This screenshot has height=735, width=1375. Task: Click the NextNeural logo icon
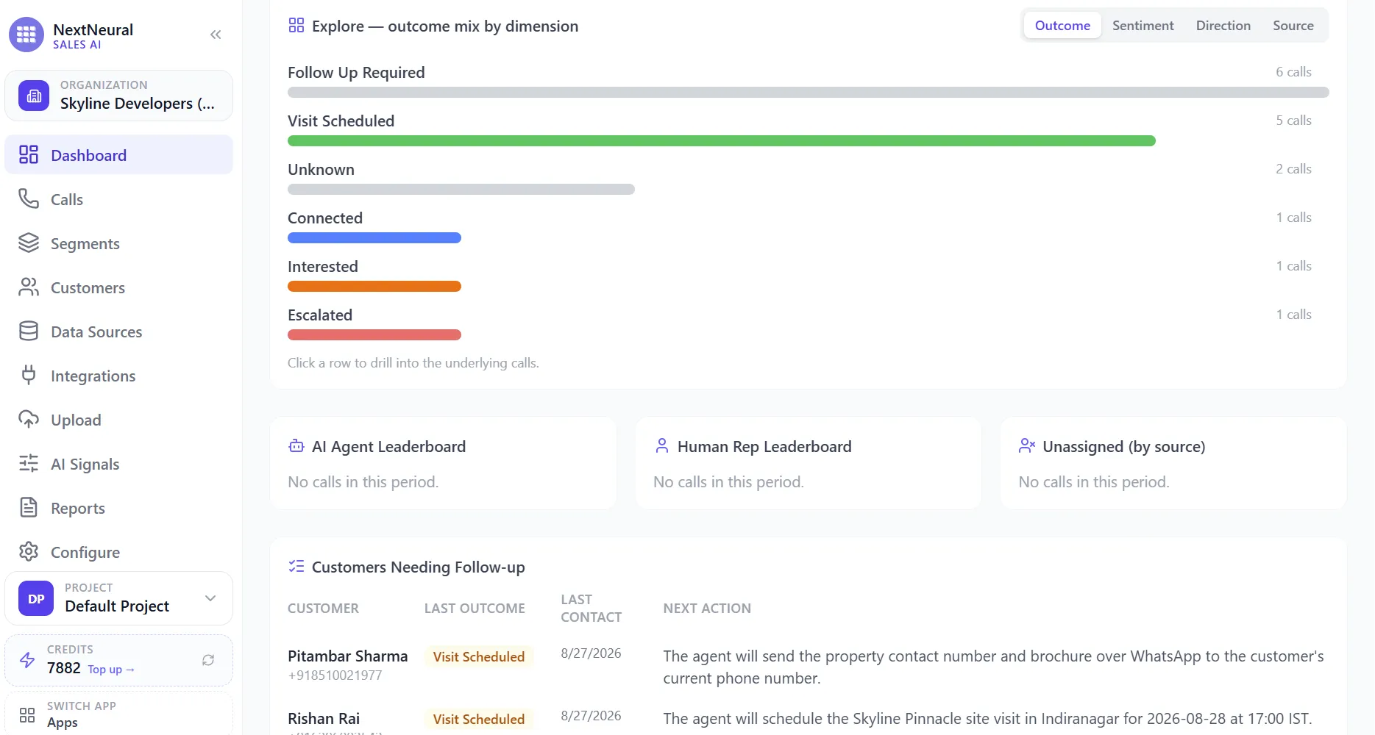(x=26, y=35)
